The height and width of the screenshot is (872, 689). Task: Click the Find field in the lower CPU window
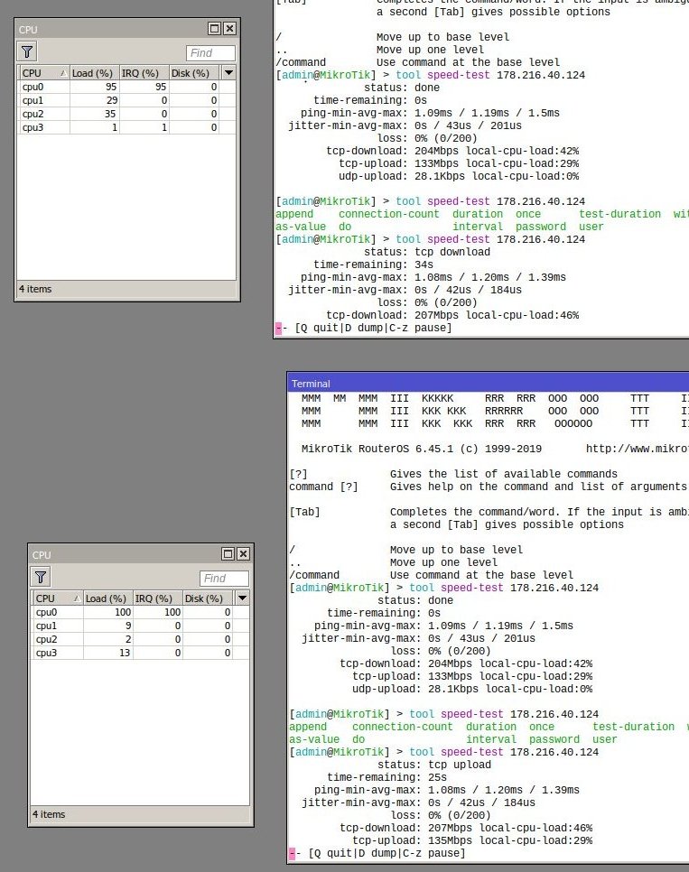tap(224, 579)
